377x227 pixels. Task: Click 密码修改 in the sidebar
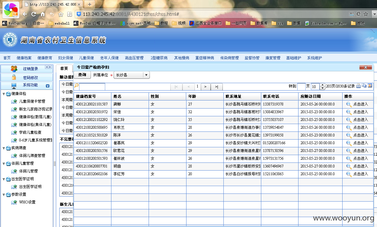pyautogui.click(x=30, y=78)
